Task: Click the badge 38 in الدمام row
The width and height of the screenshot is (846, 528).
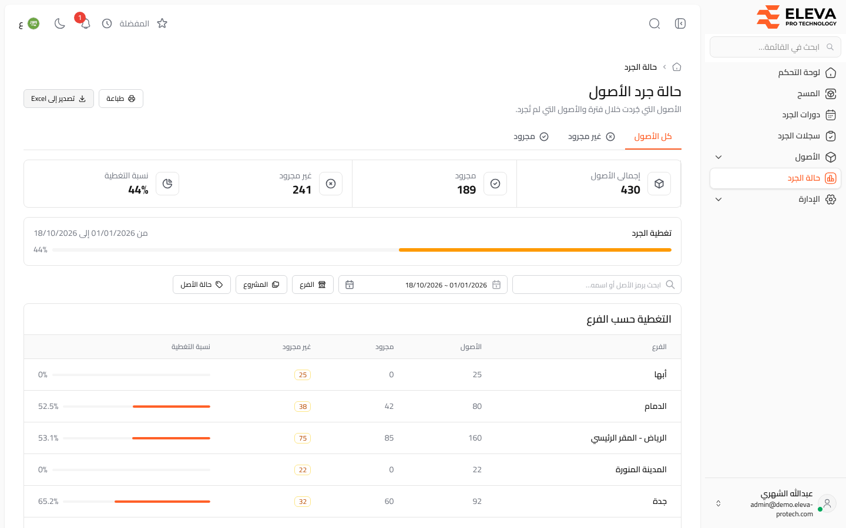Action: [303, 407]
